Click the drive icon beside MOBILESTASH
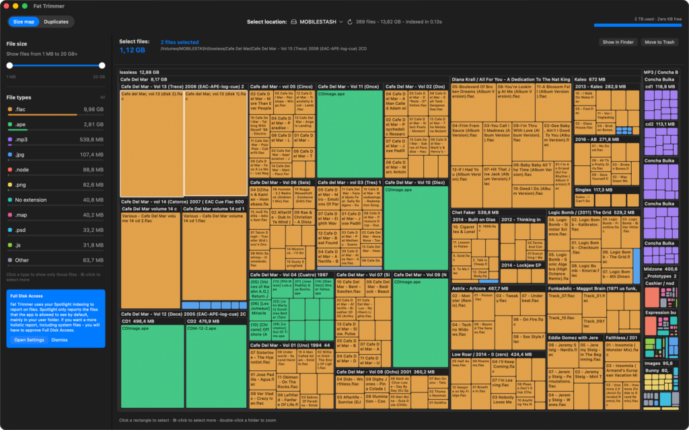This screenshot has height=430, width=689. pos(293,21)
